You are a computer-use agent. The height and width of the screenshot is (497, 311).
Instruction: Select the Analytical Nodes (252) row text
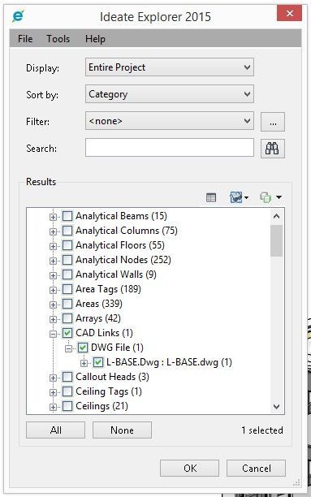coord(123,260)
